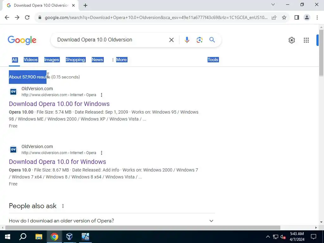Show hidden system tray icons
This screenshot has width=324, height=243.
tap(268, 237)
